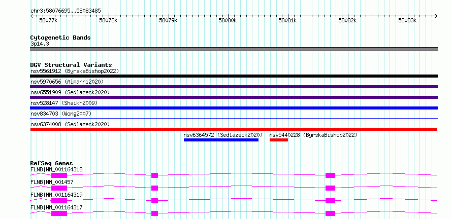This screenshot has height=219, width=452.
Task: Select the middle exon of FLNB|NM_001164318
Action: coord(154,175)
